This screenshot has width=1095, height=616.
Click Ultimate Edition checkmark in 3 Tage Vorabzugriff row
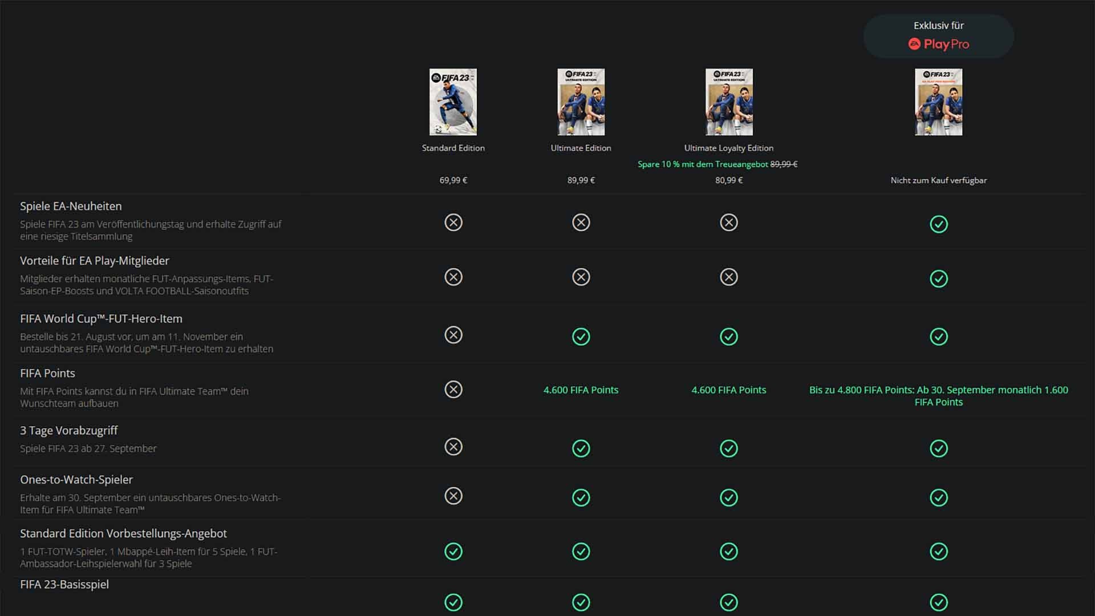581,448
